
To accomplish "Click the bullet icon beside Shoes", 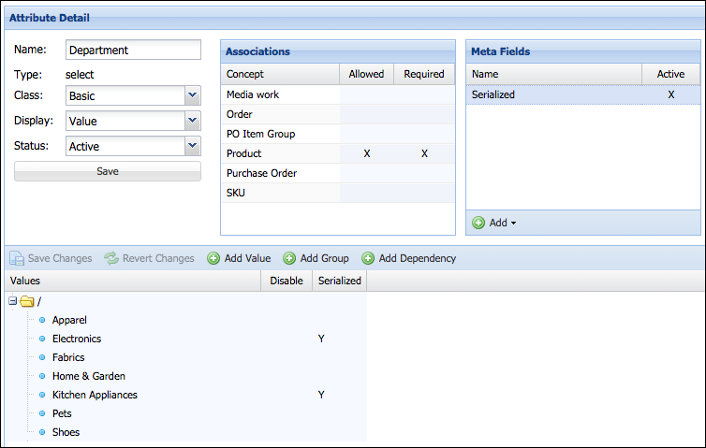I will point(42,432).
